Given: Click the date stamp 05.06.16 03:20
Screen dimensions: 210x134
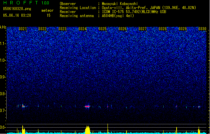Looking at the screenshot, I should click(x=17, y=15).
